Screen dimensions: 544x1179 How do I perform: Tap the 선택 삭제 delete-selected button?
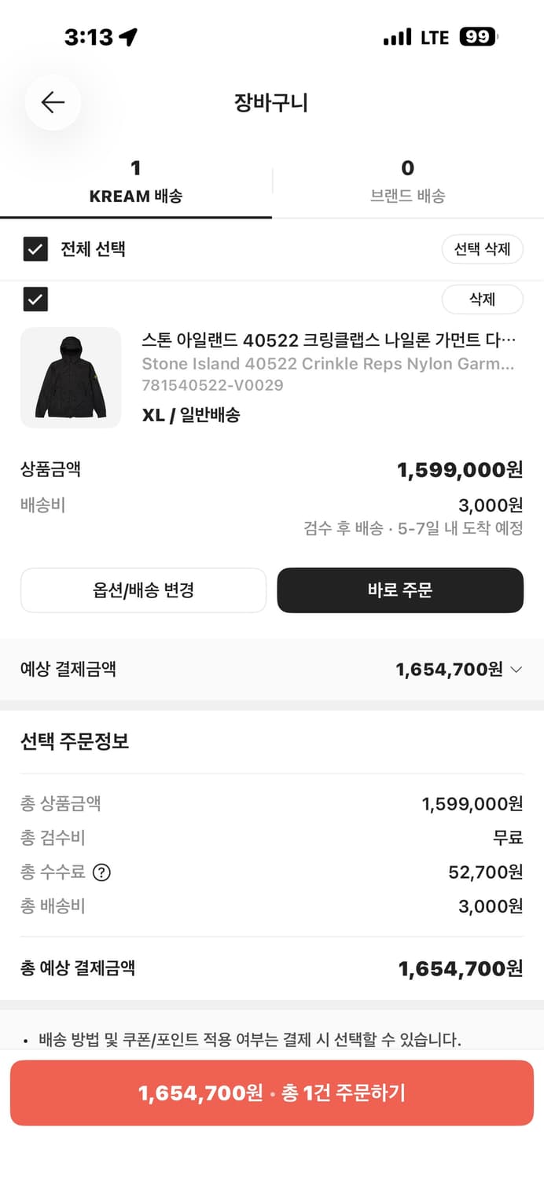(483, 249)
